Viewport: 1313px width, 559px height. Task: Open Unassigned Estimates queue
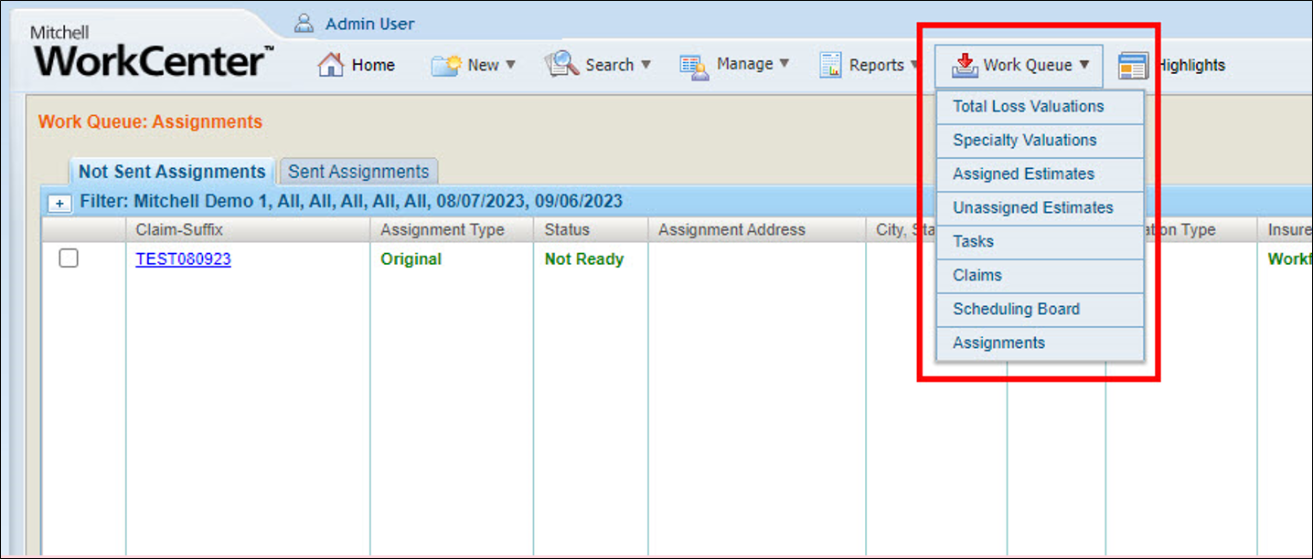pos(1041,208)
